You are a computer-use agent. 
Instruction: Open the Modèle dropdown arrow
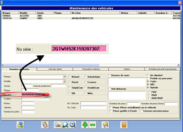click(x=64, y=81)
